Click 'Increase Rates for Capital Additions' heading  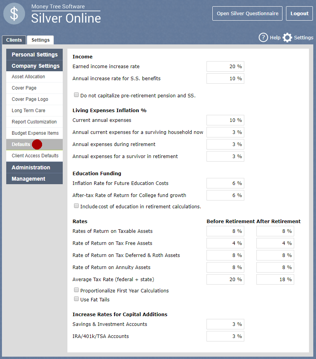[x=120, y=314]
